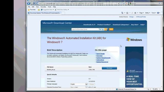
Task: Click the red Stop loading icon
Action: [x=127, y=3]
